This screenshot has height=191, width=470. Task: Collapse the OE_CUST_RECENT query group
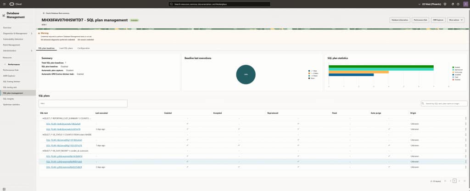point(43,151)
